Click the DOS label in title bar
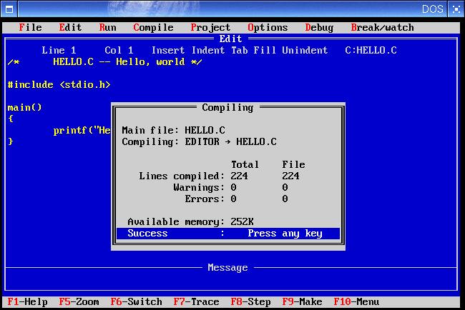The height and width of the screenshot is (310, 465). coord(432,9)
